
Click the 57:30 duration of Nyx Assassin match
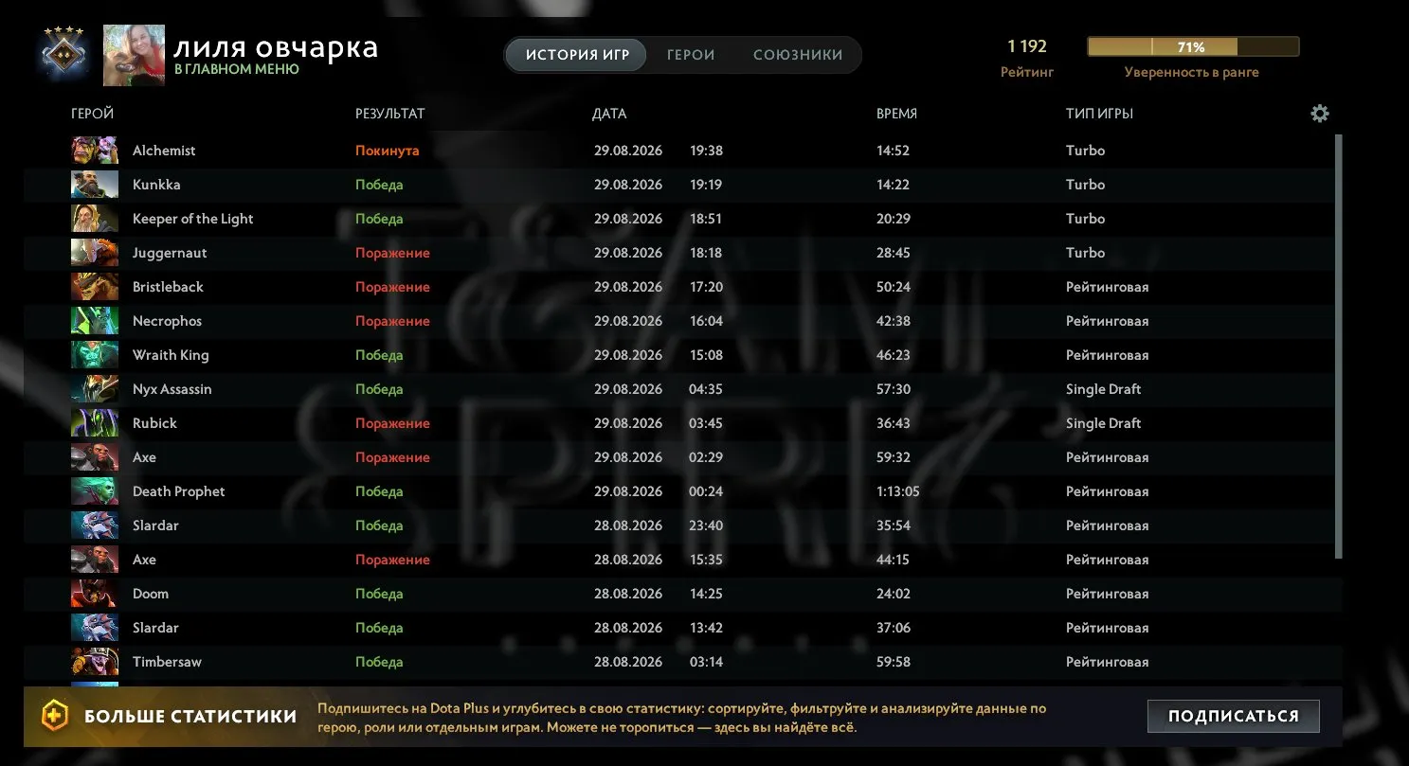pos(894,389)
